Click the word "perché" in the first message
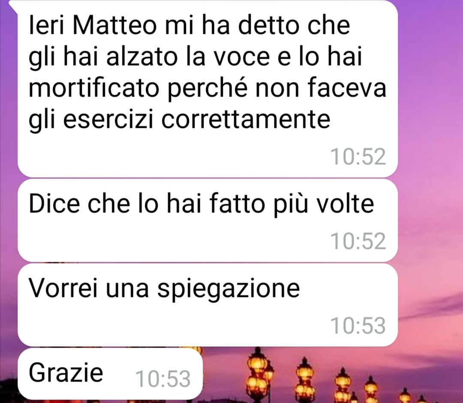The image size is (463, 403). coord(207,89)
